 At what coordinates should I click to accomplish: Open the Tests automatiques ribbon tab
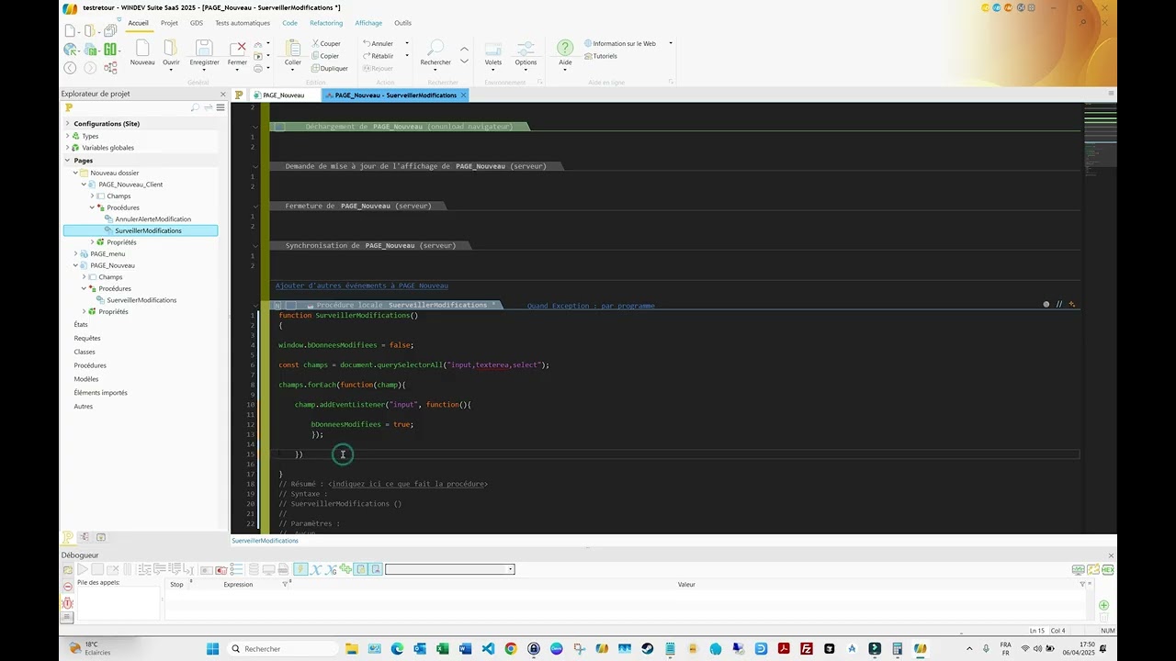pyautogui.click(x=243, y=23)
